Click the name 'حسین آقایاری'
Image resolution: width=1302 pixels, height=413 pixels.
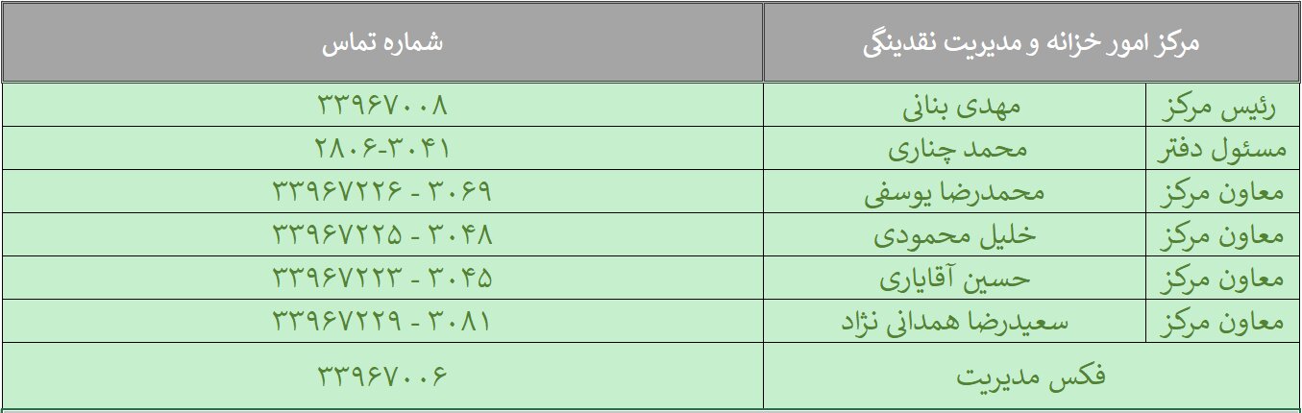coord(955,279)
